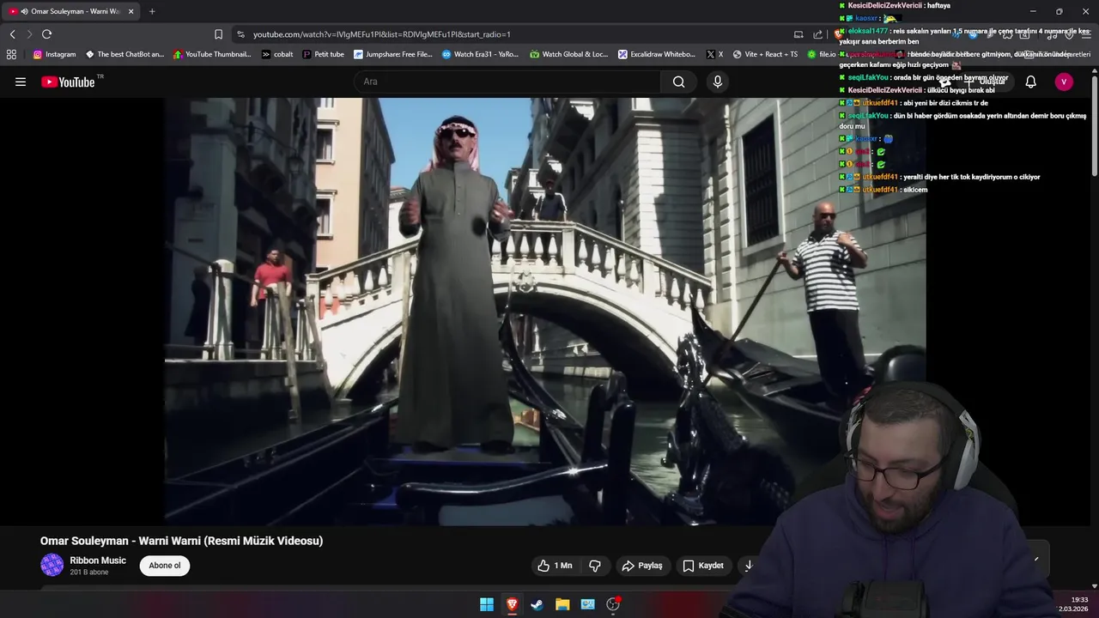1099x618 pixels.
Task: Open the bookmarks apps grid icon
Action: (x=11, y=54)
